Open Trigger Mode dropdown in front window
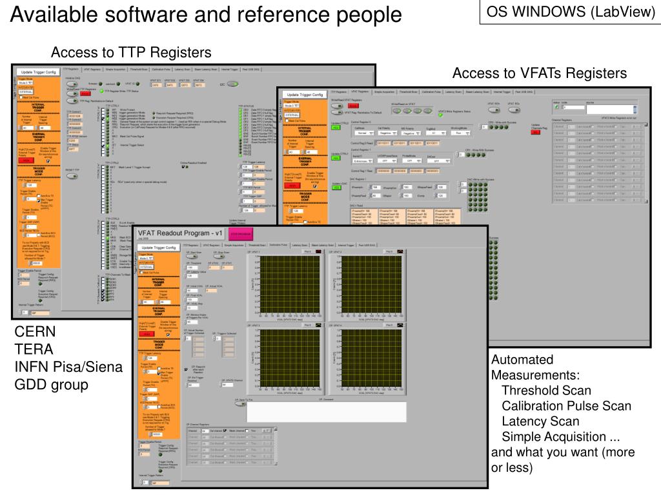661x495 pixels. click(146, 258)
